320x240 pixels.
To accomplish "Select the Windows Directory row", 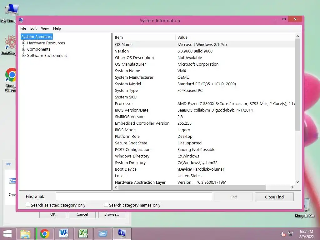I will pos(204,156).
